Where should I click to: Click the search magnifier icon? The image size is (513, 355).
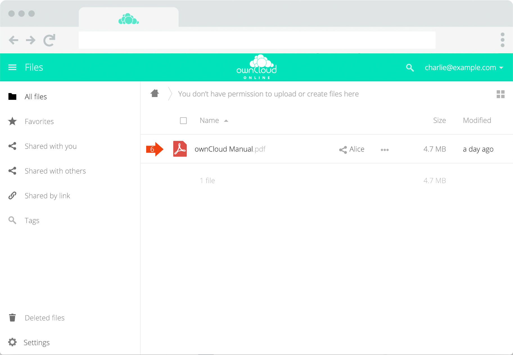[410, 67]
